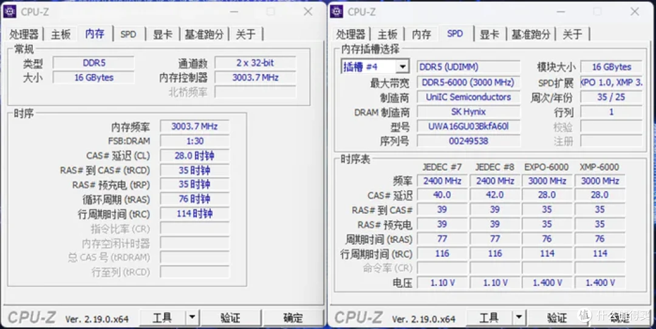This screenshot has width=656, height=329.
Task: Click the tRP 35 时钟 value
Action: pos(194,185)
